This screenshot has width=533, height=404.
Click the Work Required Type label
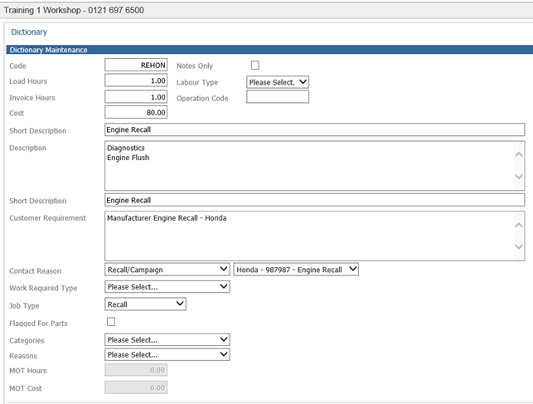tap(43, 288)
